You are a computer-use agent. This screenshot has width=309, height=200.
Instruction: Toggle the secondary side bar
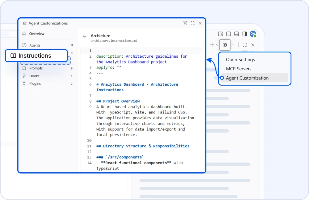click(244, 34)
